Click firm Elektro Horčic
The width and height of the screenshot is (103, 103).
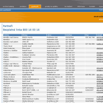tap(27, 37)
